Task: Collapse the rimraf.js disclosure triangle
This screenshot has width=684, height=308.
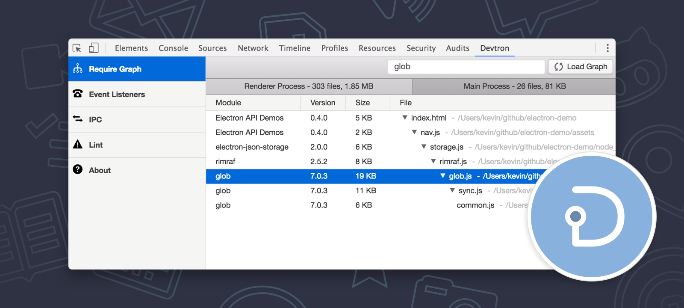Action: click(433, 161)
